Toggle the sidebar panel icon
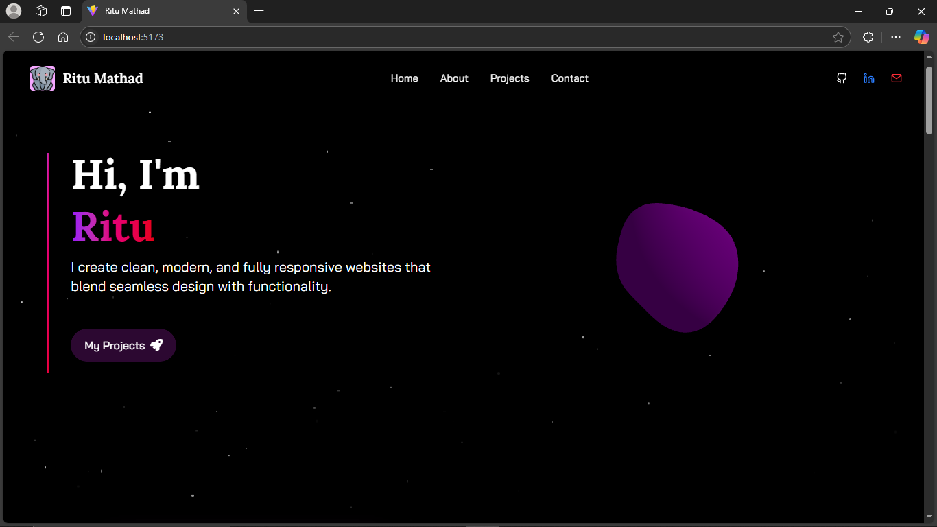 click(65, 11)
